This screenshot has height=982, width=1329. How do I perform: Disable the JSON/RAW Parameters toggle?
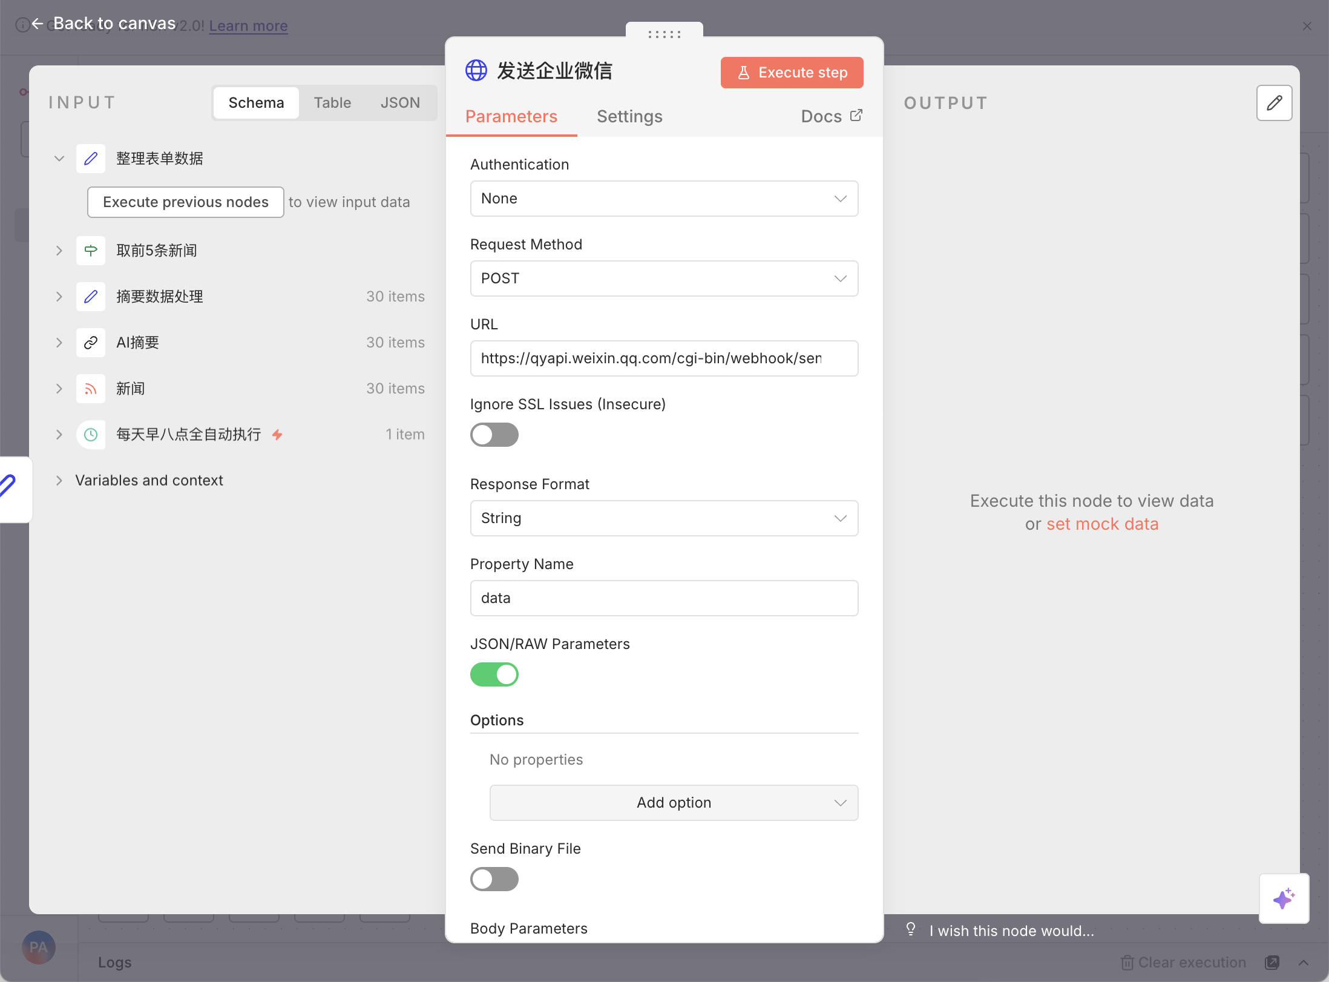(x=494, y=674)
